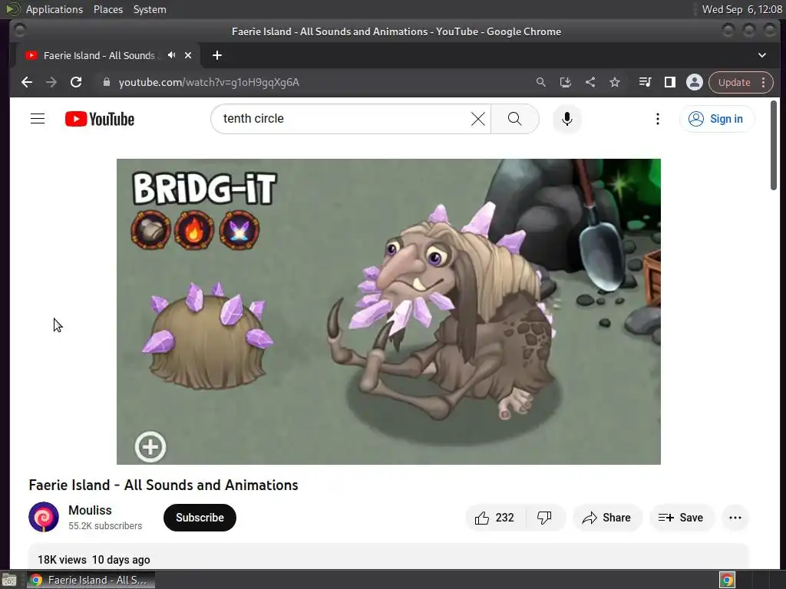786x589 pixels.
Task: Click the video player showing Bridg-it
Action: click(x=388, y=311)
